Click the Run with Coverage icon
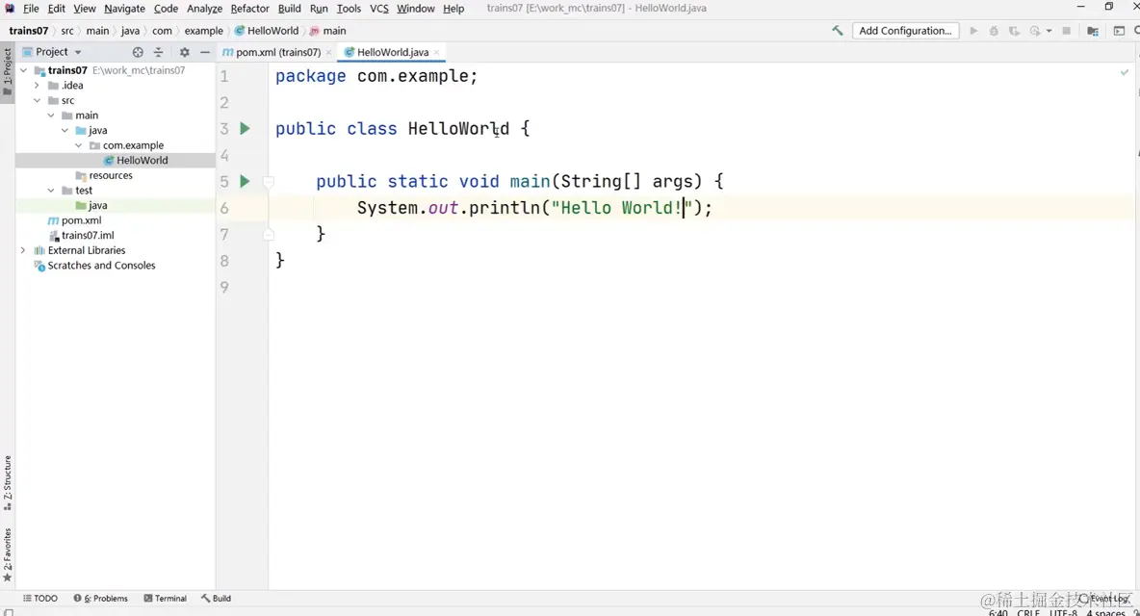1140x616 pixels. [x=1014, y=31]
